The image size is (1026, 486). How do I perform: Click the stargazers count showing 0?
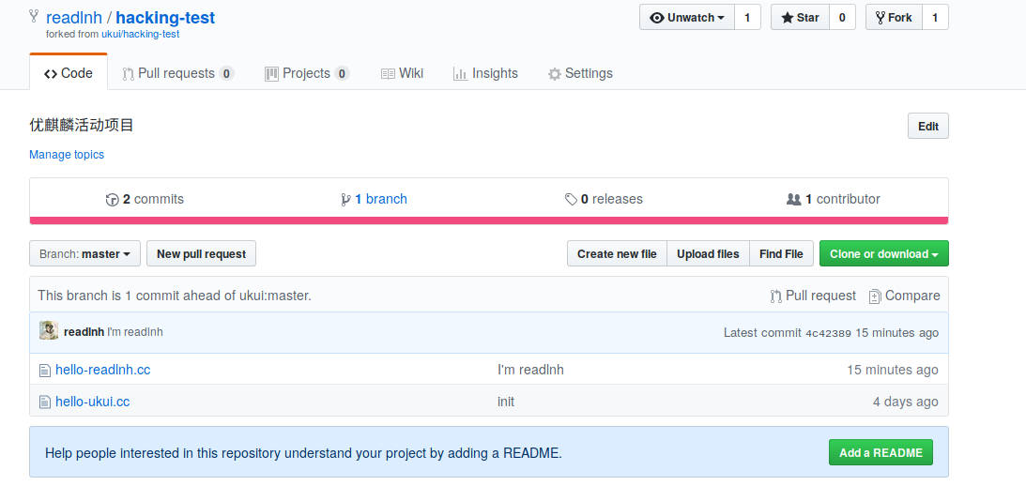coord(842,18)
